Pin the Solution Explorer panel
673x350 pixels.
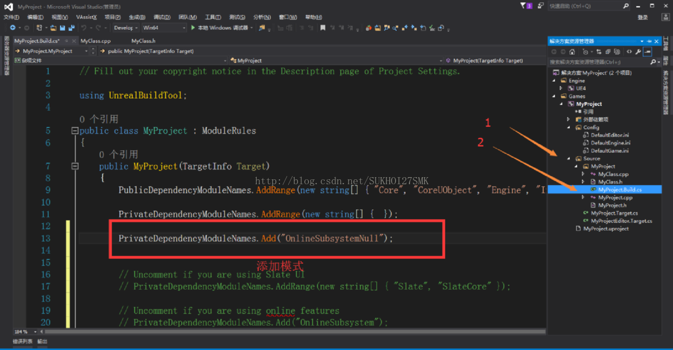coord(649,41)
